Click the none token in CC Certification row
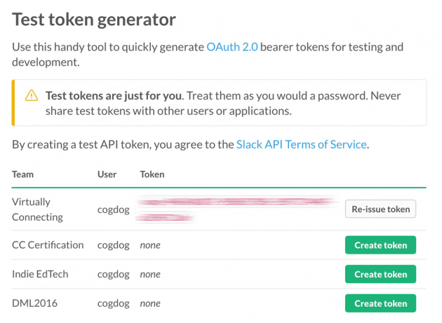The image size is (442, 323). click(x=150, y=245)
